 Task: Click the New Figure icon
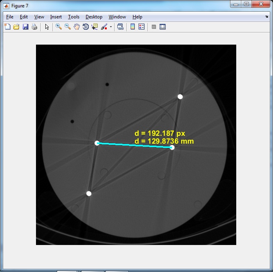click(7, 27)
